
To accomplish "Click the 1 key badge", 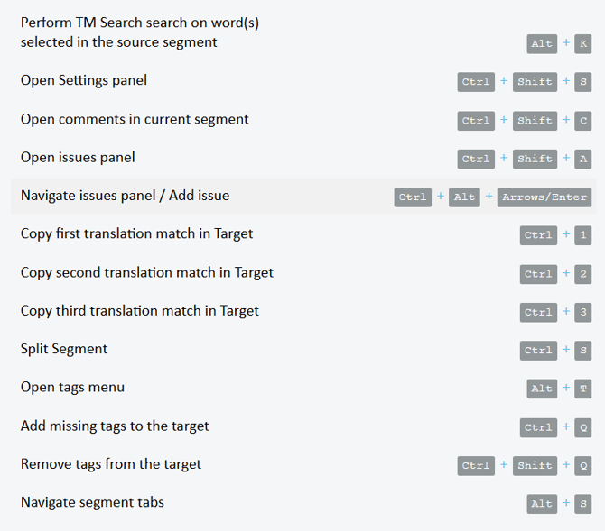I will click(583, 235).
